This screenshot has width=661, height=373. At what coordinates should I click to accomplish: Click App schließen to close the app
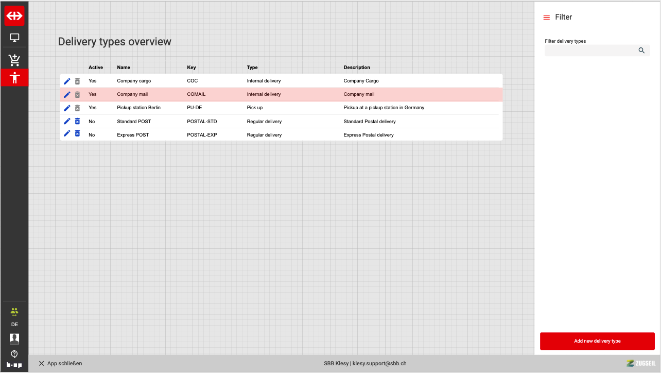tap(60, 363)
